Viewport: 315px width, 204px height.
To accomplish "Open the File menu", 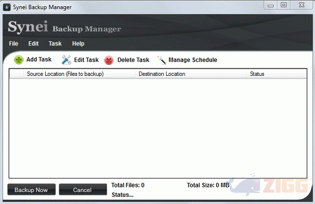I will pos(14,43).
